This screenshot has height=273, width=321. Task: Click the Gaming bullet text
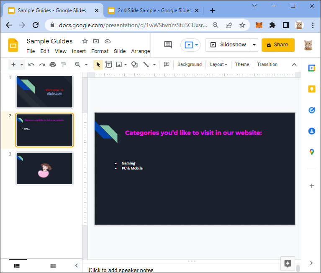(x=128, y=163)
